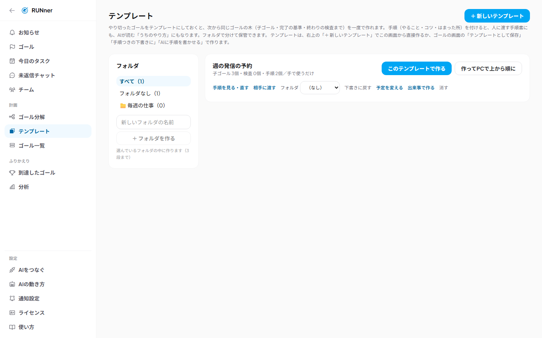Viewport: 542px width, 338px height.
Task: Click the 通知設定 bell icon
Action: coord(12,299)
